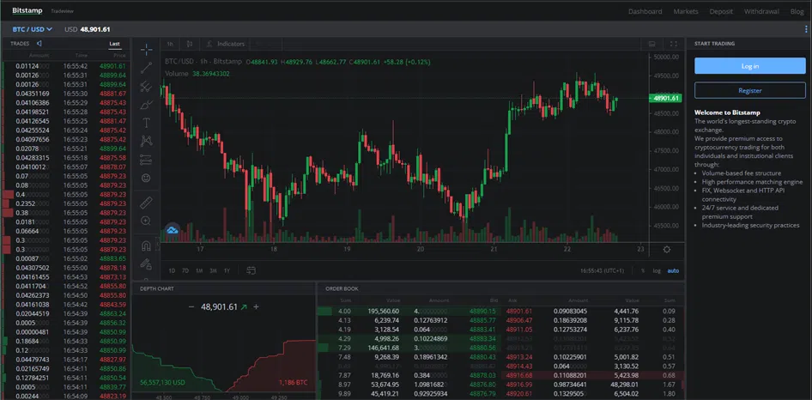Click the 1,186 BTC depth label
The image size is (812, 400).
click(293, 383)
